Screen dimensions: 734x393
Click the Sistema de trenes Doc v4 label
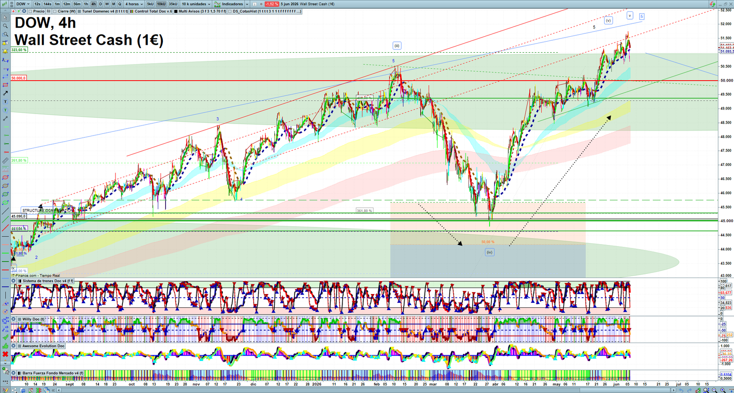click(x=48, y=281)
